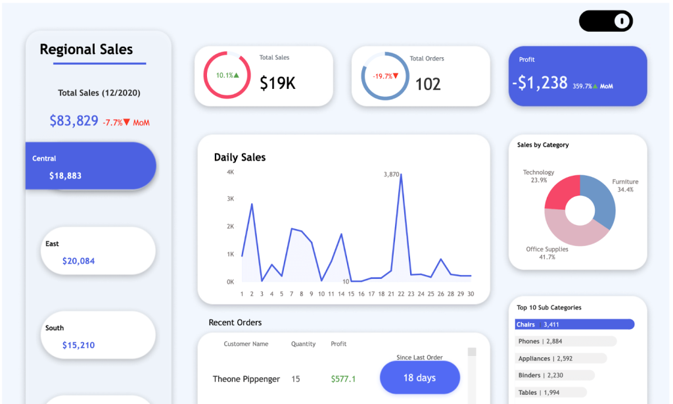Click the quantity value beside Theone Pippenger

tap(296, 379)
